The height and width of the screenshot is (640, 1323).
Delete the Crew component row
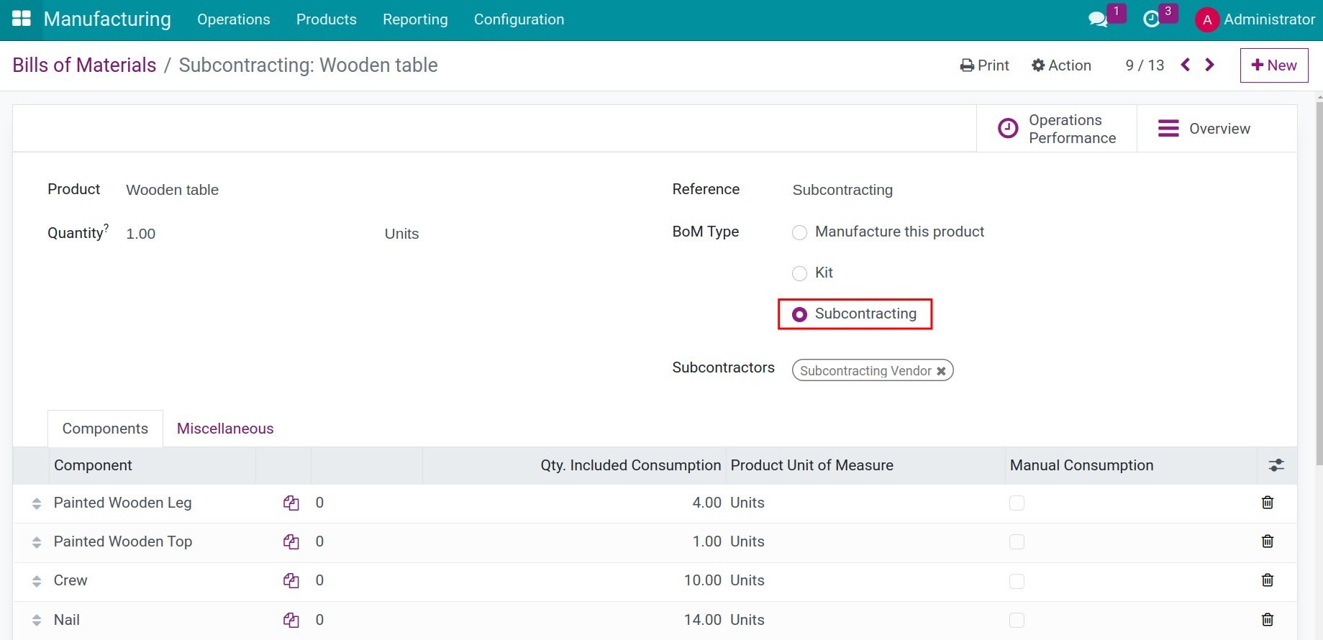pyautogui.click(x=1268, y=580)
